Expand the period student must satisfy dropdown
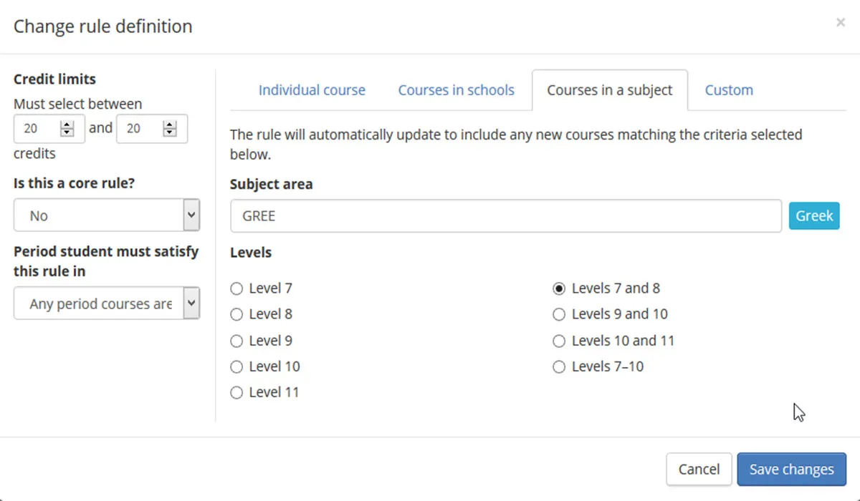860x501 pixels. [106, 304]
